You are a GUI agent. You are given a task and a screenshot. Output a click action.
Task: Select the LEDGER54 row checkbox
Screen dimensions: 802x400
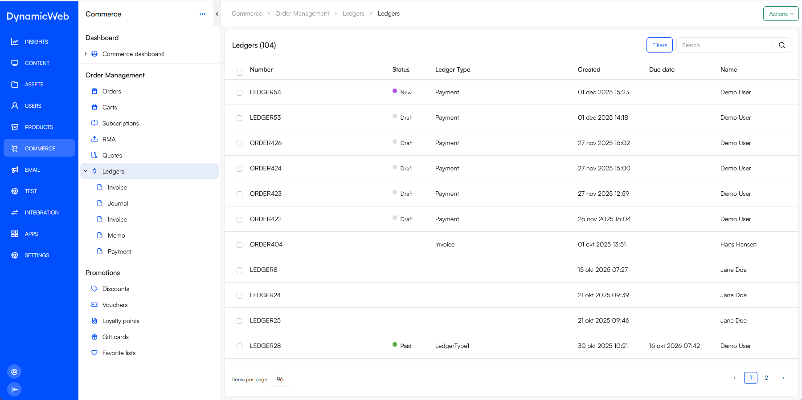click(239, 93)
